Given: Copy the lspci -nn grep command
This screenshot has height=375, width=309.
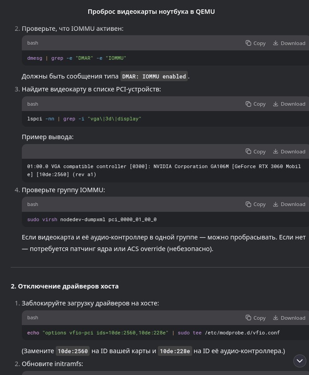Looking at the screenshot, I should click(x=255, y=104).
